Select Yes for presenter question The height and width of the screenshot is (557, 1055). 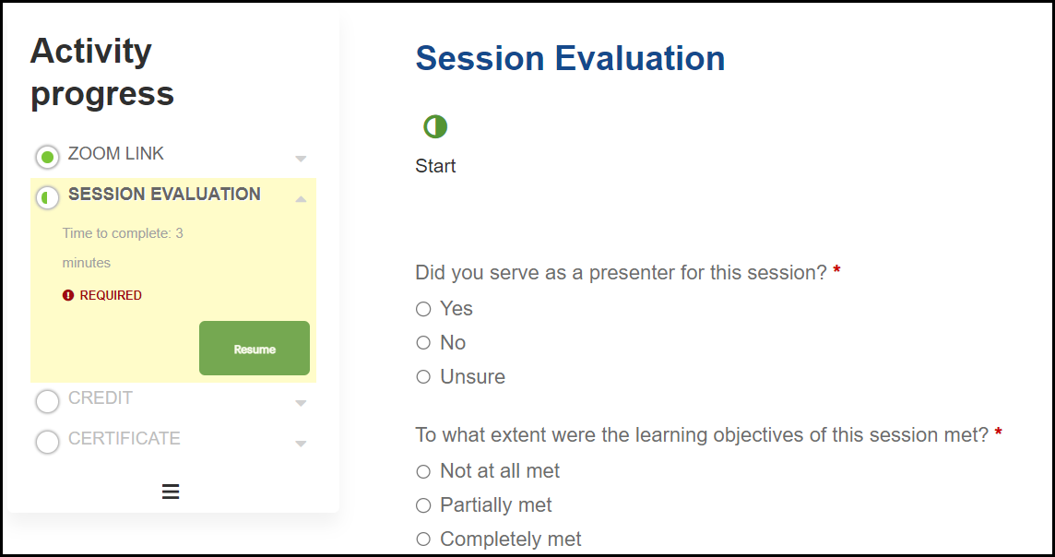coord(423,309)
